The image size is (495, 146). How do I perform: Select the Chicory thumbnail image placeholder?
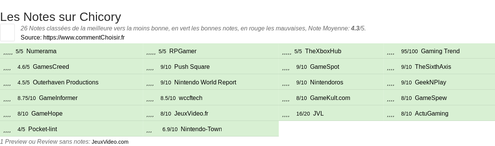pos(7,32)
